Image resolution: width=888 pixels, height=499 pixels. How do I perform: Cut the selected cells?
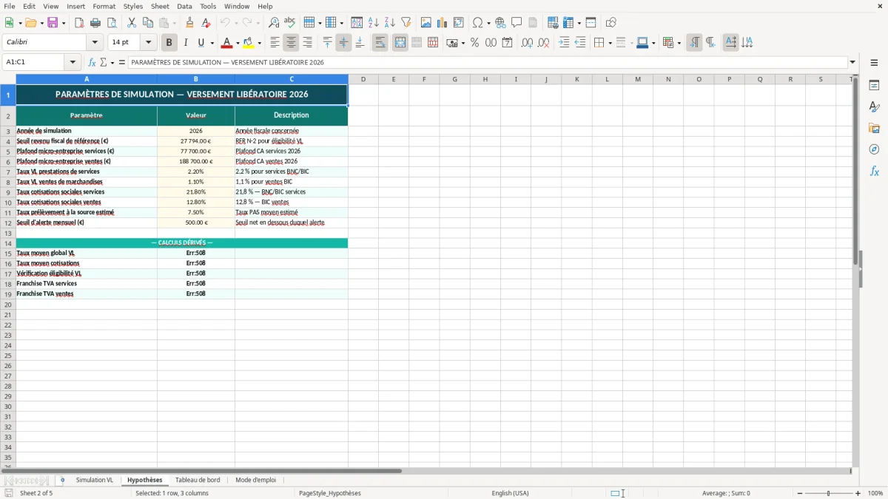click(132, 23)
